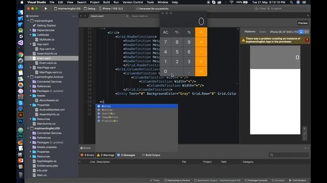The width and height of the screenshot is (327, 183).
Task: Open the Debug configuration dropdown
Action: point(89,9)
